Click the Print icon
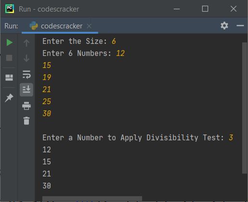Screen dimensions: 248x202 [x=26, y=106]
